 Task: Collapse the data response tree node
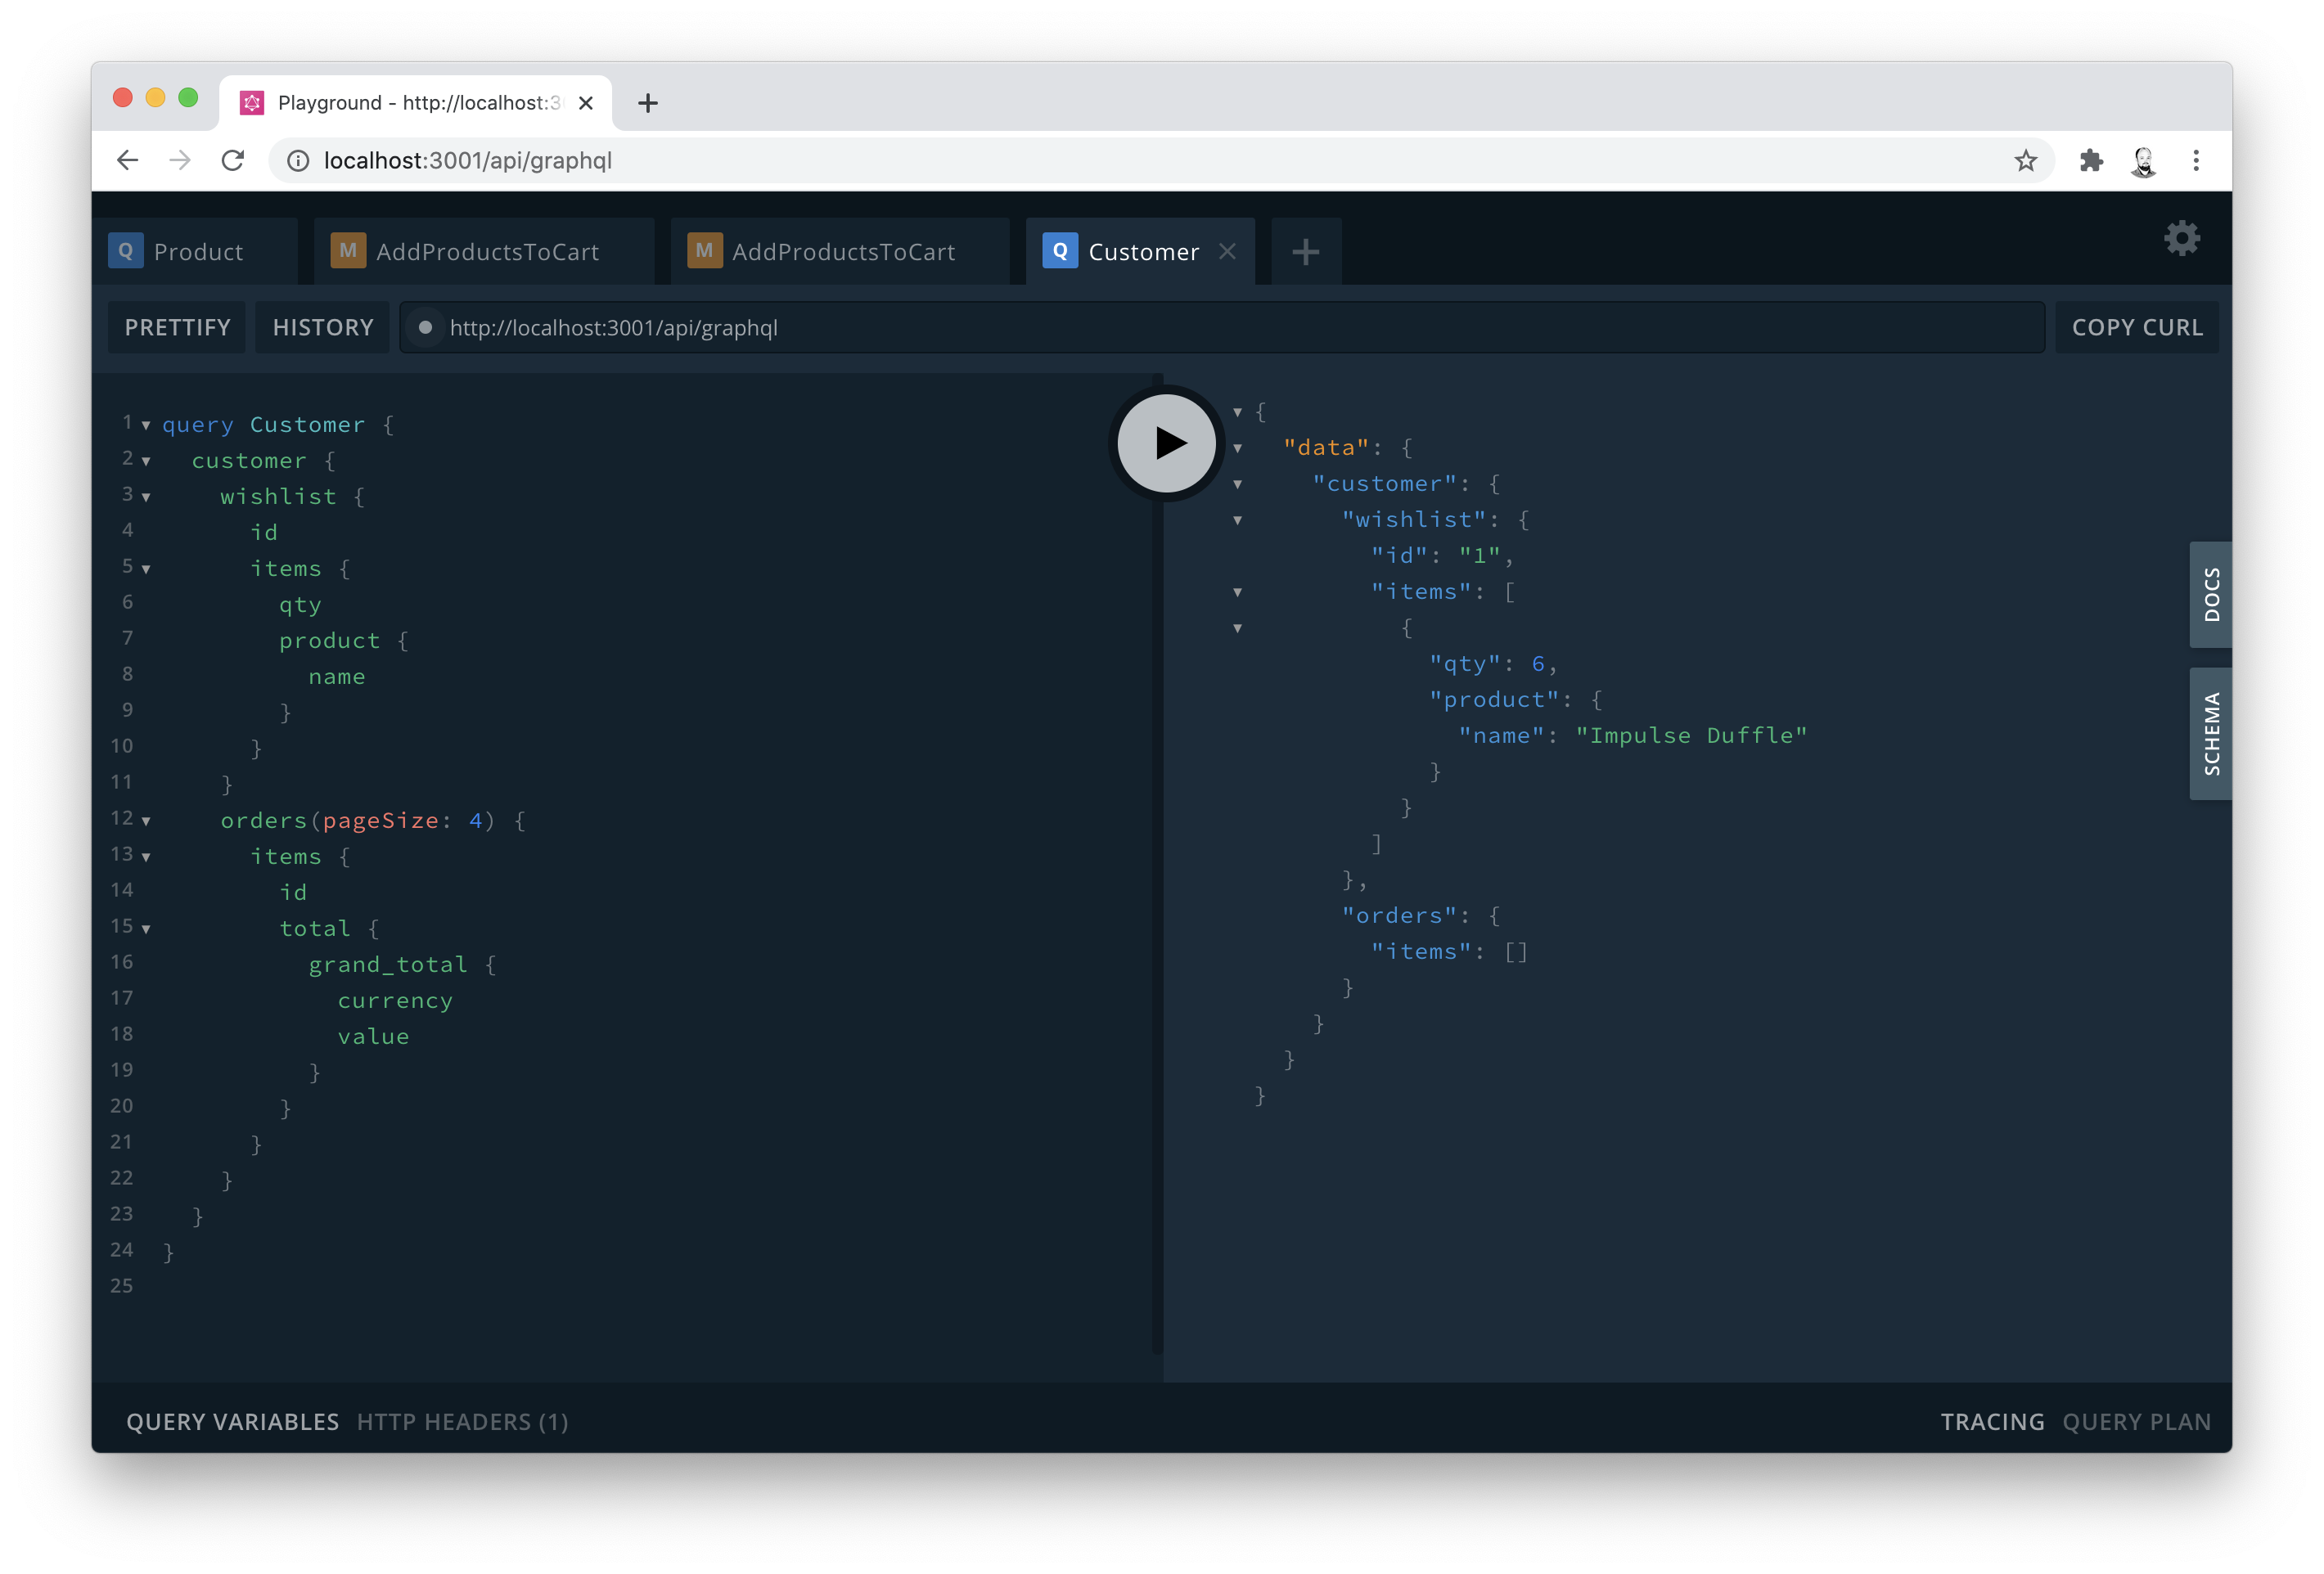(x=1238, y=446)
